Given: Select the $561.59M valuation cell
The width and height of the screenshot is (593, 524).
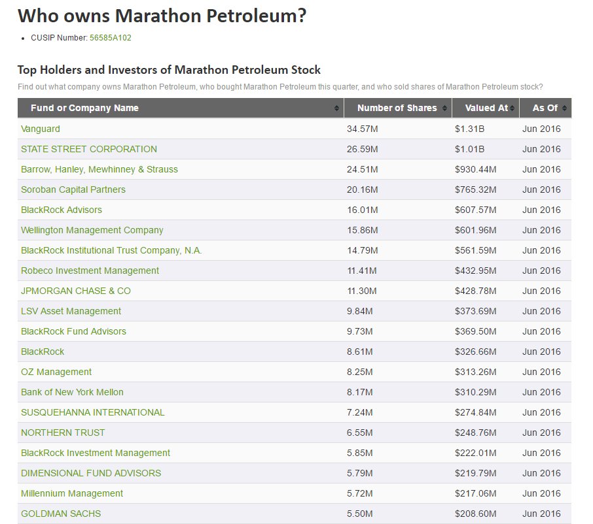Looking at the screenshot, I should coord(486,250).
